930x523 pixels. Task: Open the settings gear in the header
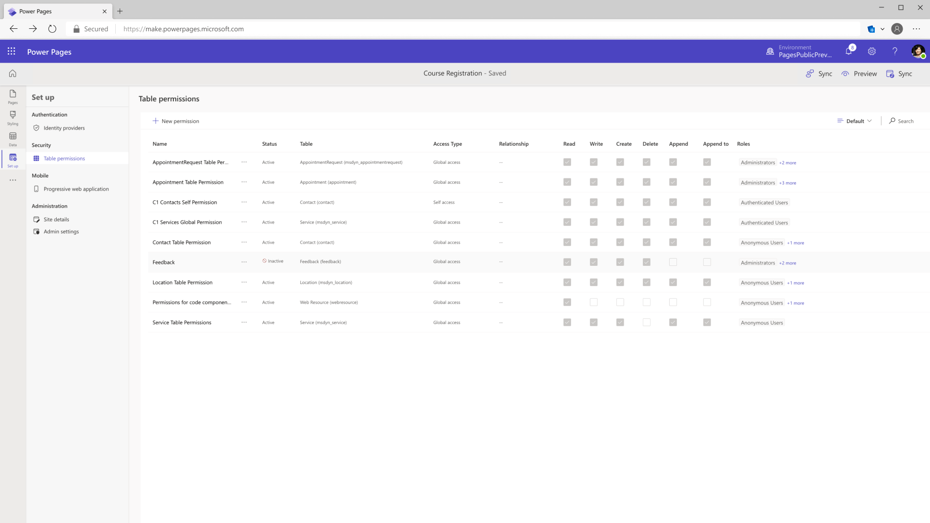872,51
